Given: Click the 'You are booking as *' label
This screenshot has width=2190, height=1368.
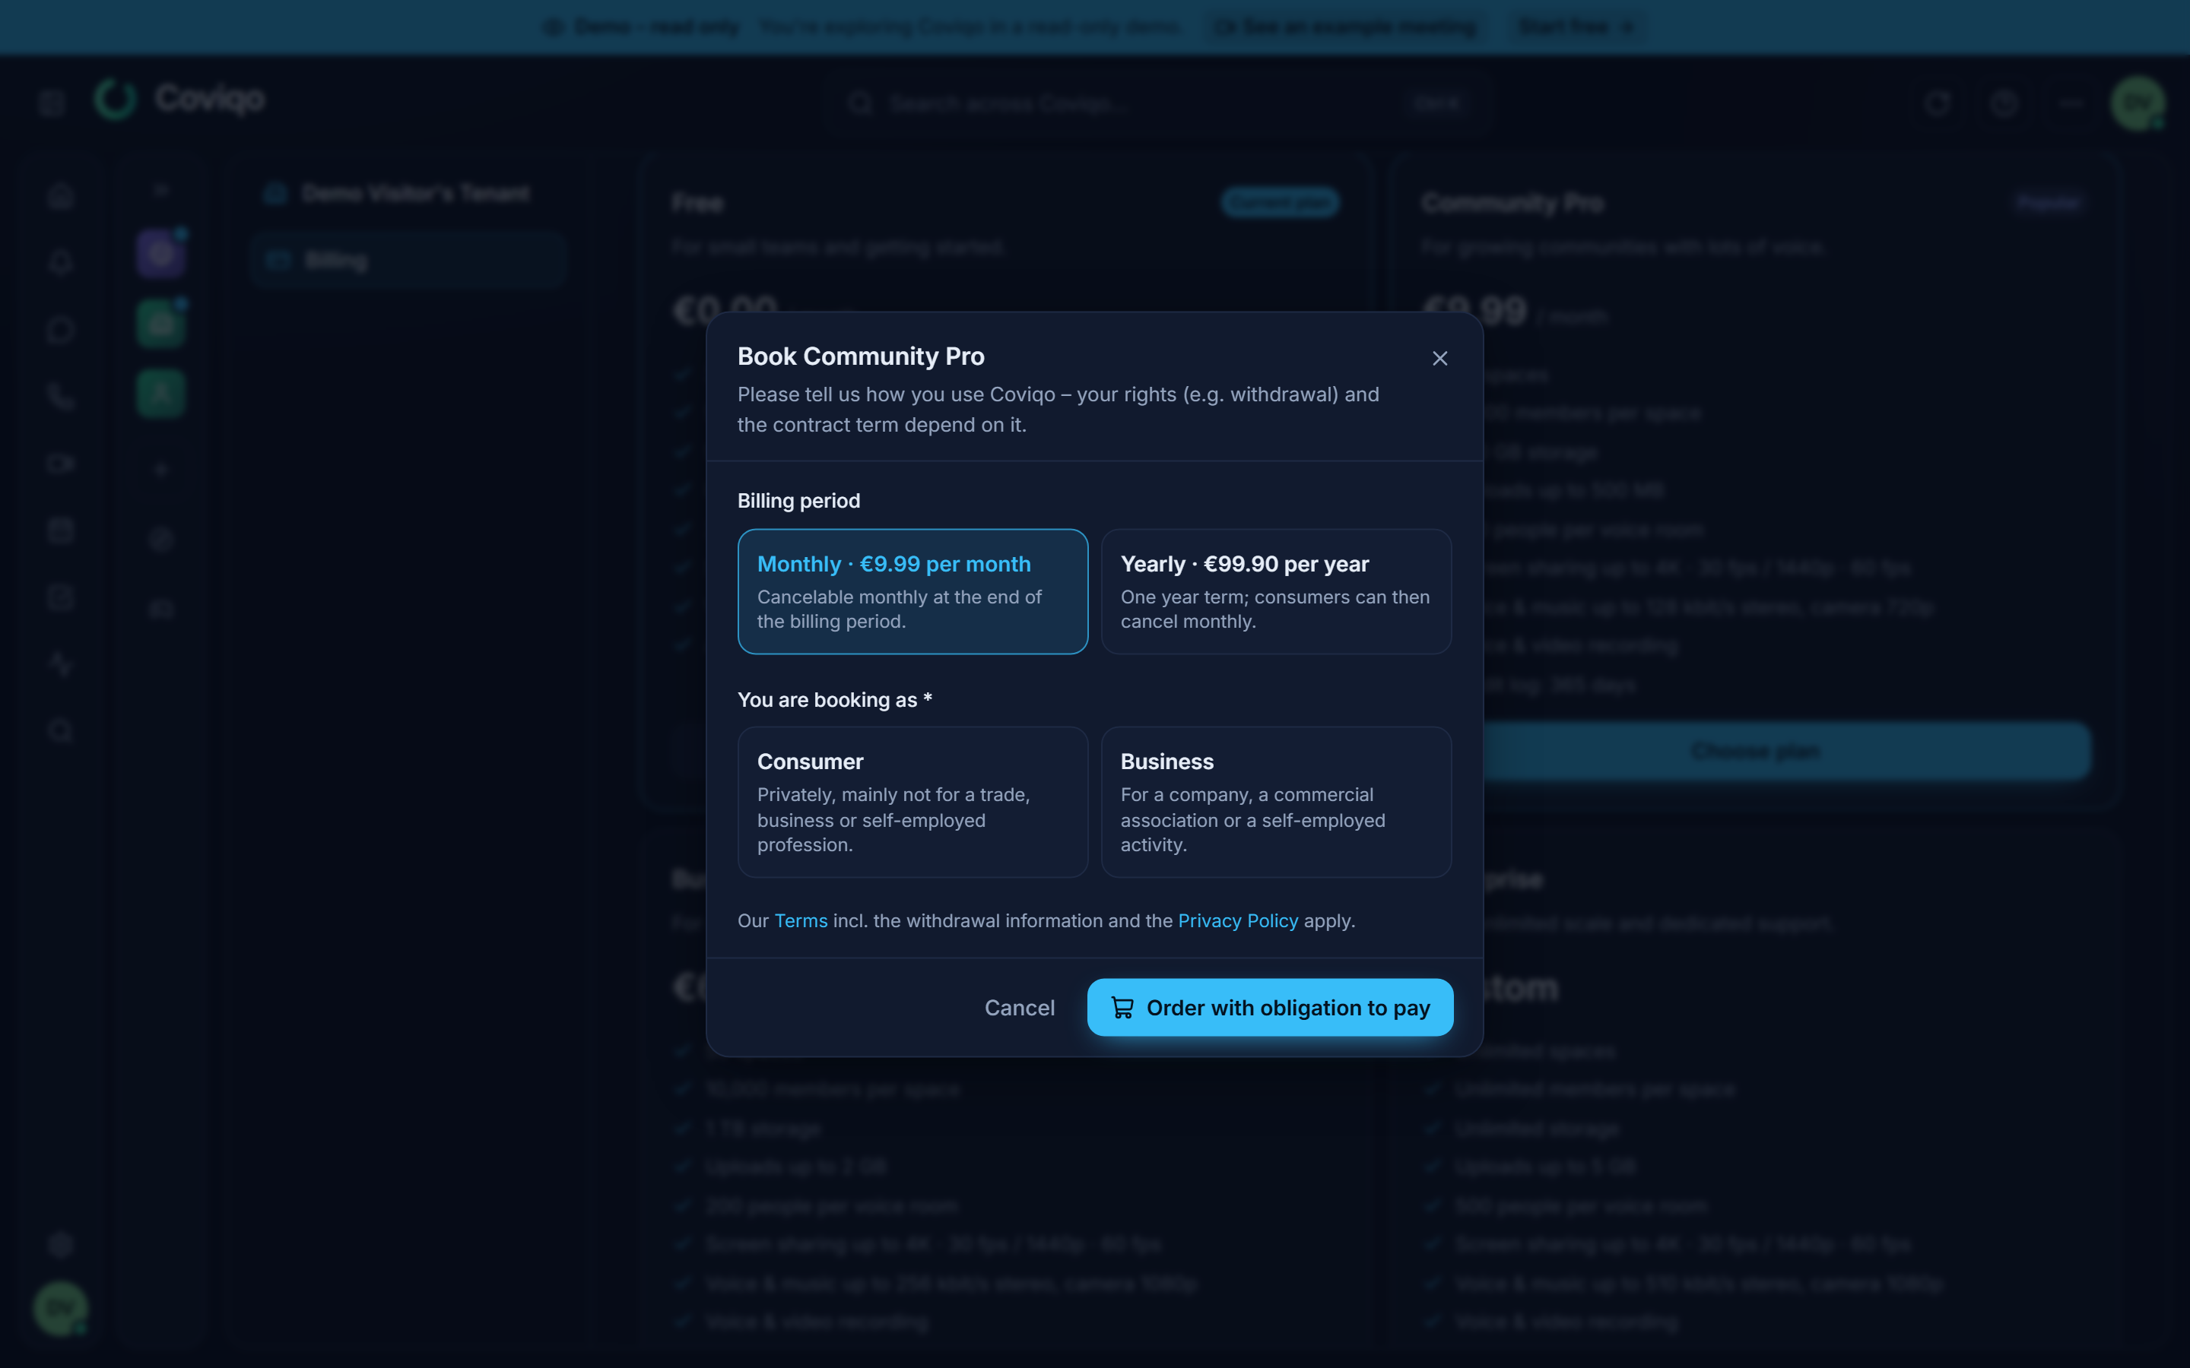Looking at the screenshot, I should tap(834, 699).
